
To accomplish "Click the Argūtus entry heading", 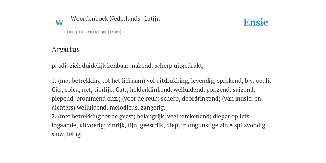I will [x=66, y=49].
